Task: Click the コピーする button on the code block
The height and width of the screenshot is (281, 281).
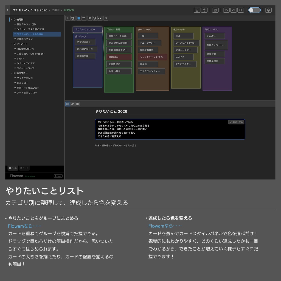Action: point(236,122)
